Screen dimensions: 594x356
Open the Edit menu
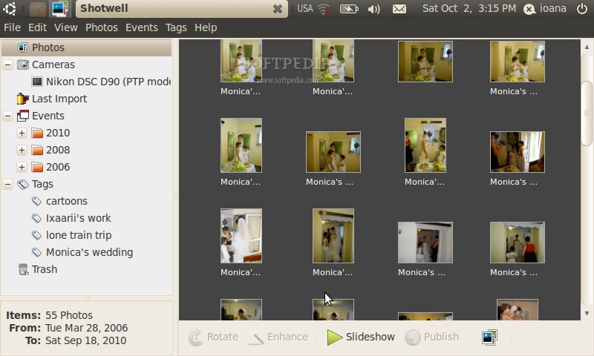[37, 27]
